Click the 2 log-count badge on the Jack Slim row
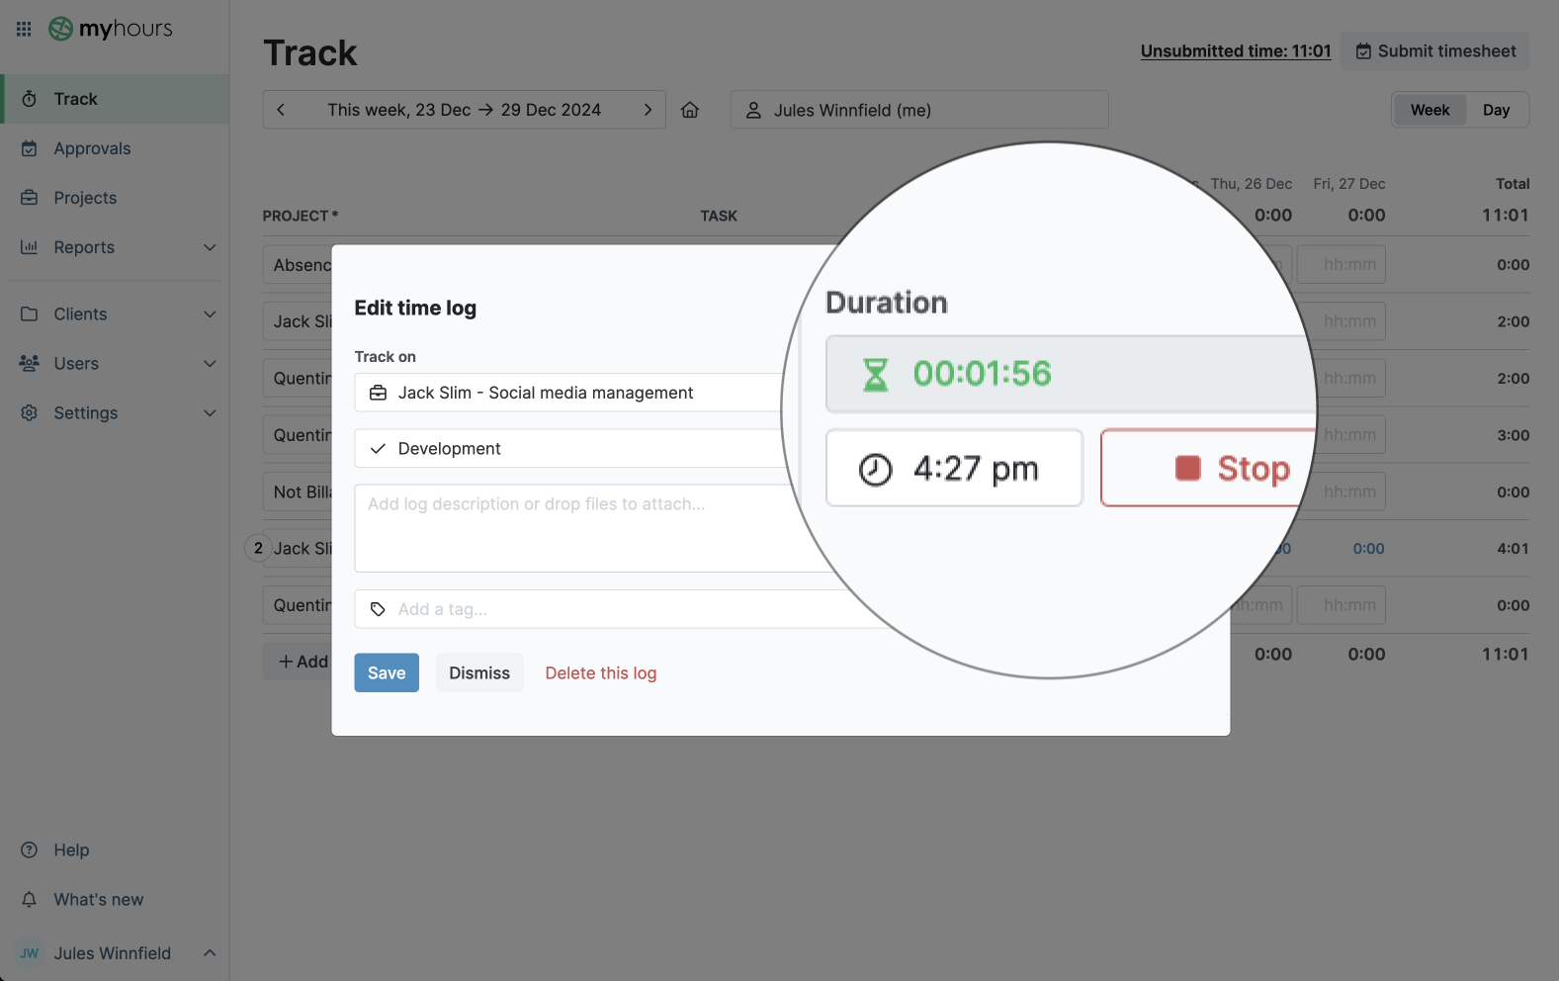 pos(258,548)
